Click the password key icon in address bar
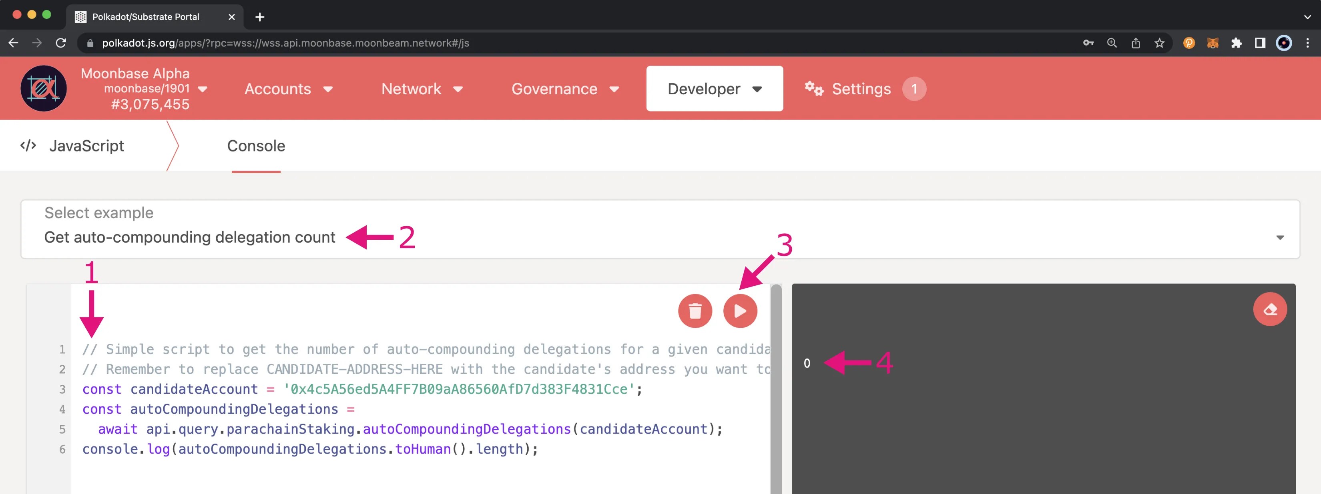Screen dimensions: 1321x494 tap(1088, 43)
